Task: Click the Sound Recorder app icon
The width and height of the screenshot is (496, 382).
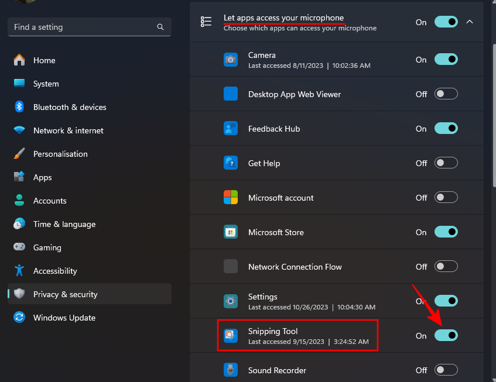Action: coord(231,370)
